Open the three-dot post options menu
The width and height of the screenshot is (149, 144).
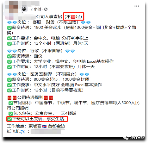click(137, 6)
